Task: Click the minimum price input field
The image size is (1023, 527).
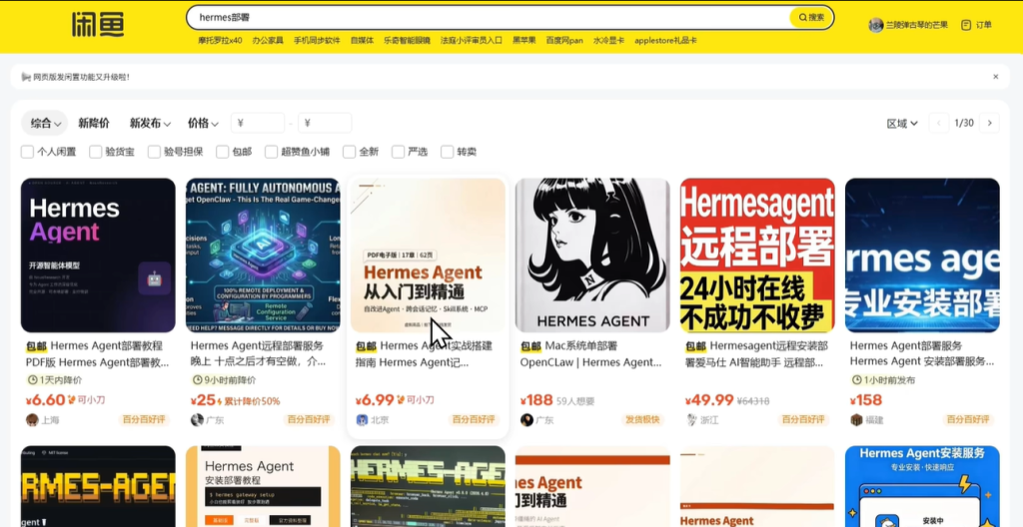Action: tap(258, 124)
